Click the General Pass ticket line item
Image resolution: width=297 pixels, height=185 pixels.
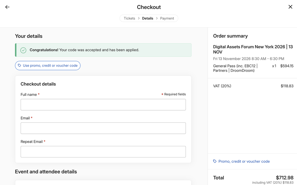pos(253,68)
